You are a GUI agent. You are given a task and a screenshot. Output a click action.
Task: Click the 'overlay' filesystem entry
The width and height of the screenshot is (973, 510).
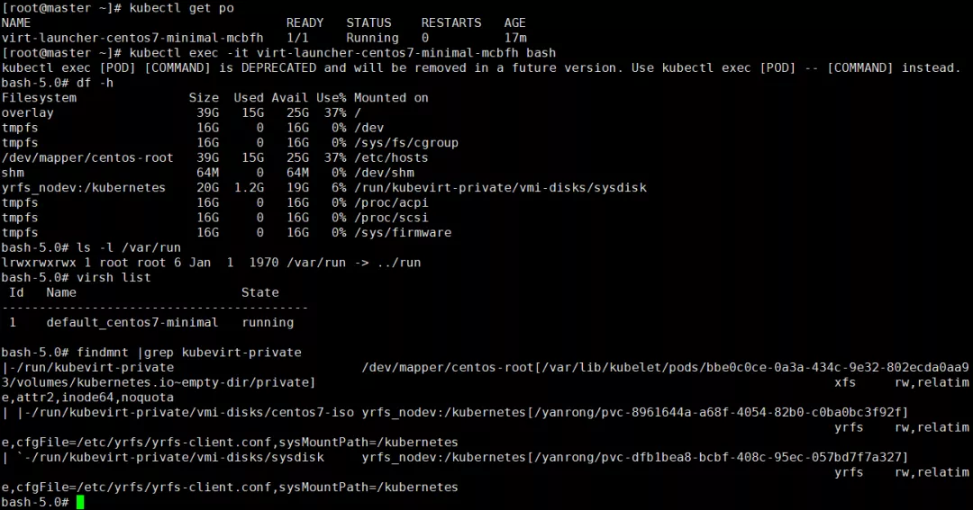tap(27, 112)
